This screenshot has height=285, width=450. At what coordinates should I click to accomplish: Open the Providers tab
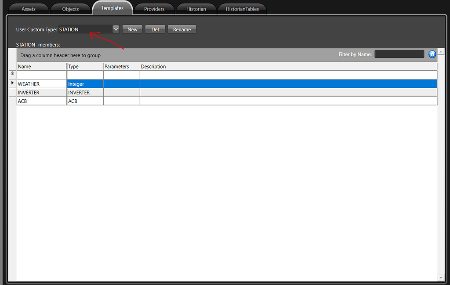click(x=154, y=8)
